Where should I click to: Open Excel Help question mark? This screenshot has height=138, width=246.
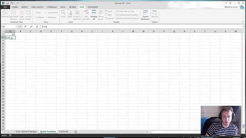226,3
